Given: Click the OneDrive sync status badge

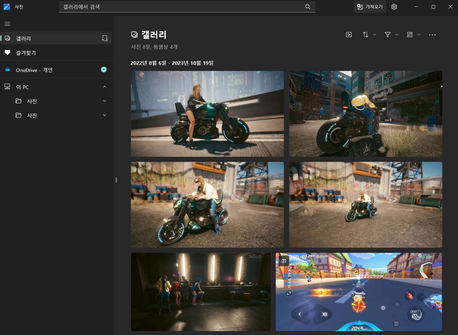Looking at the screenshot, I should pos(104,69).
